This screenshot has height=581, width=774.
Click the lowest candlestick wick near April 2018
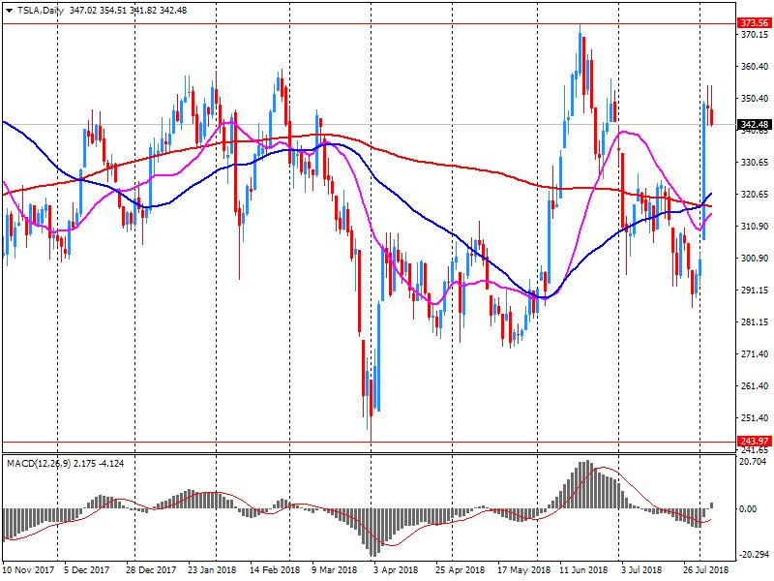(x=370, y=431)
